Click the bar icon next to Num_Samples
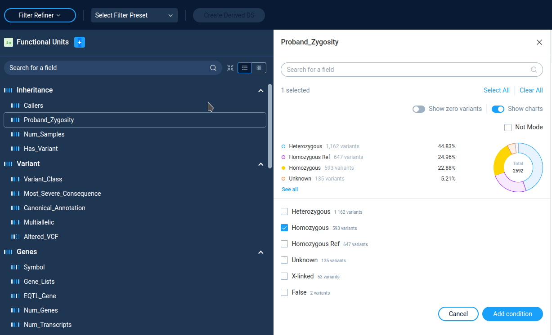552x335 pixels. 15,134
